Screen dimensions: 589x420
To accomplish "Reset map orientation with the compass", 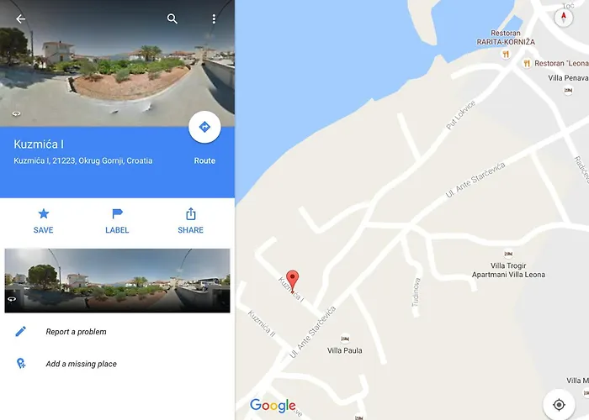I will click(x=564, y=18).
